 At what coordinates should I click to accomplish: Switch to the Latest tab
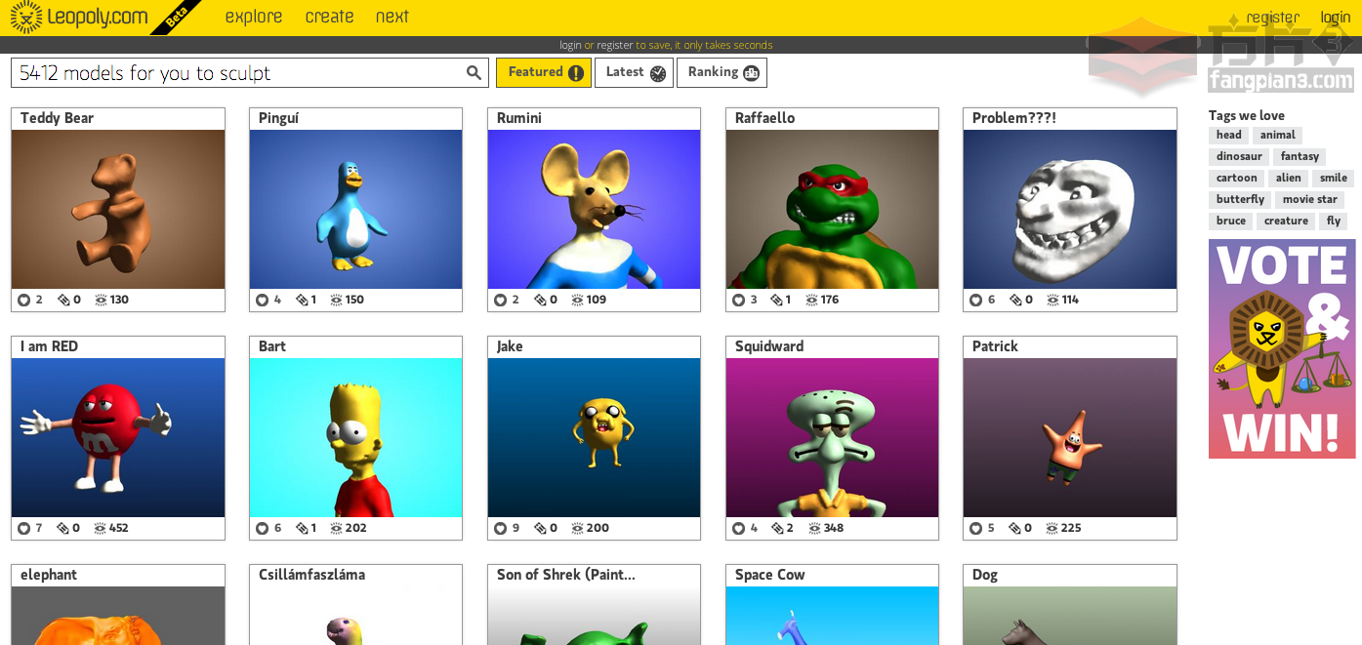(635, 72)
